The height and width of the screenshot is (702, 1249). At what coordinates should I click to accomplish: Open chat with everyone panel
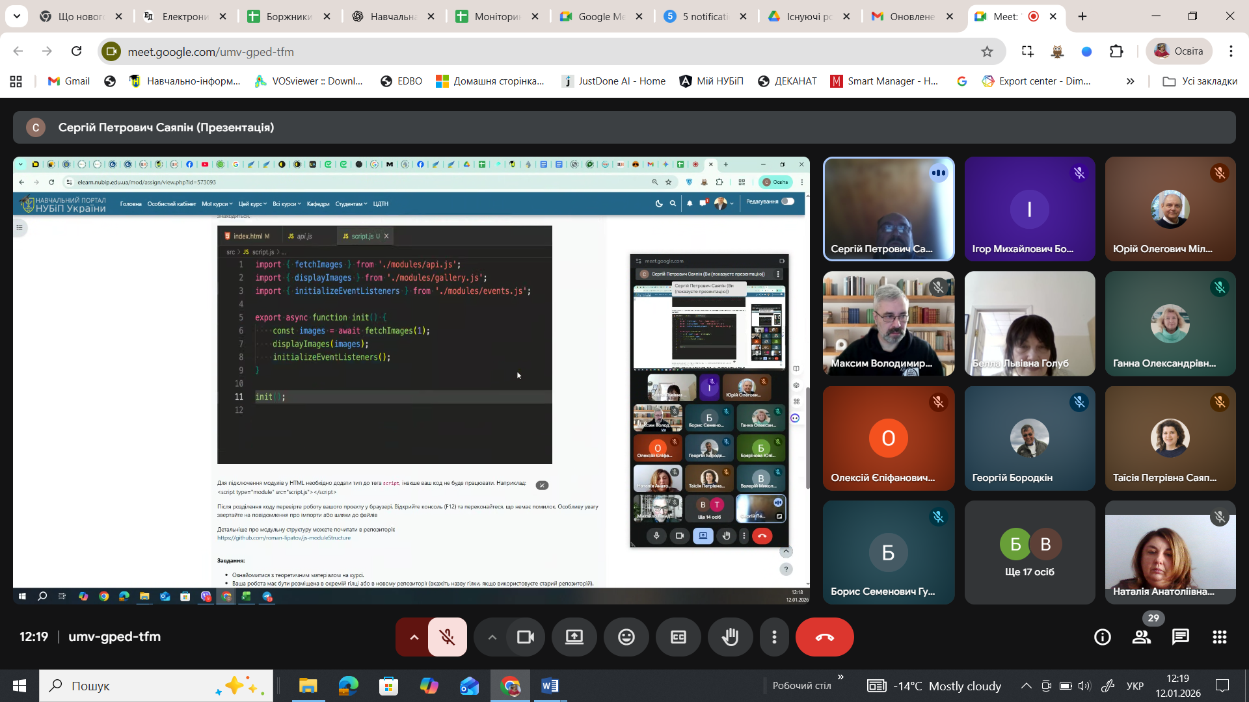pos(1180,637)
